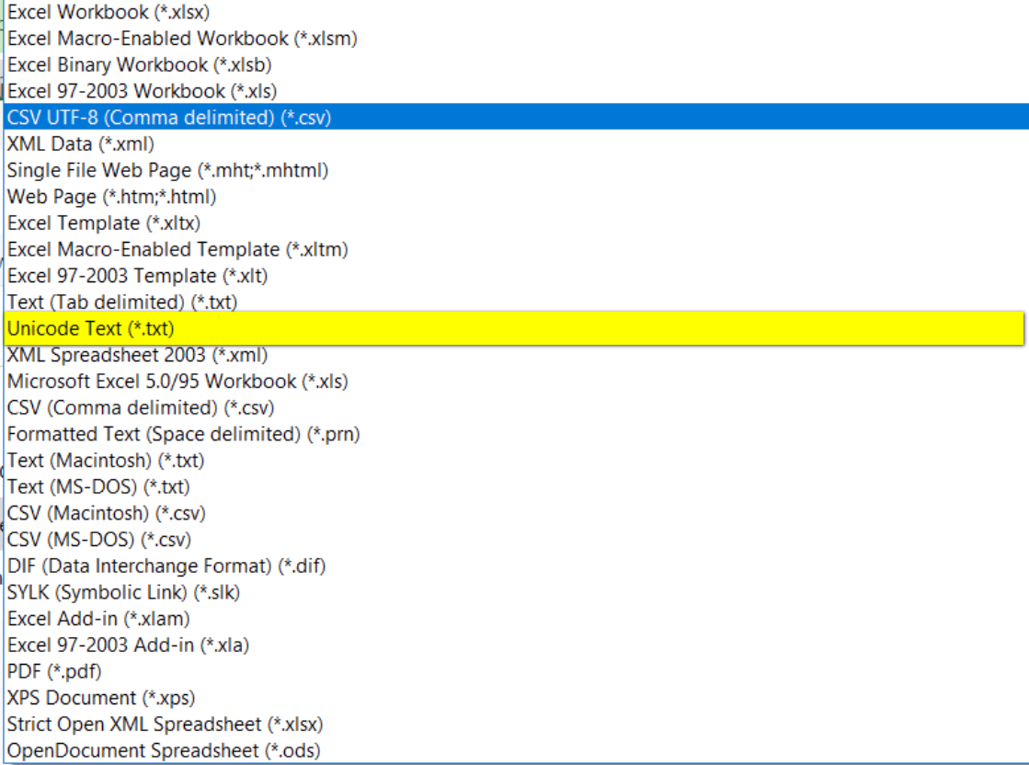Select Formatted Text (Space delimited) (*.prn)

516,434
